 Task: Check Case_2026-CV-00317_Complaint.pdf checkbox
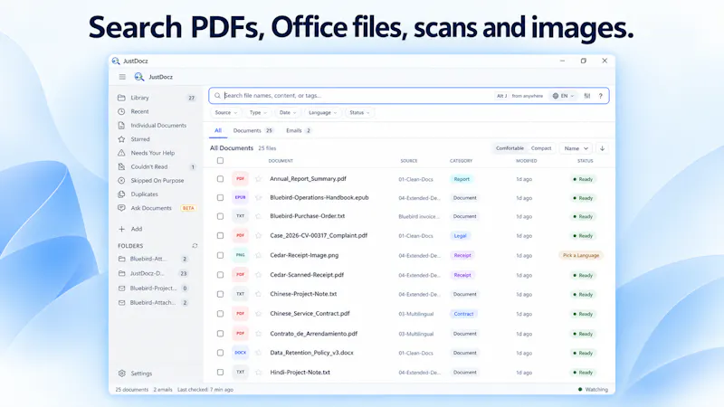click(220, 235)
